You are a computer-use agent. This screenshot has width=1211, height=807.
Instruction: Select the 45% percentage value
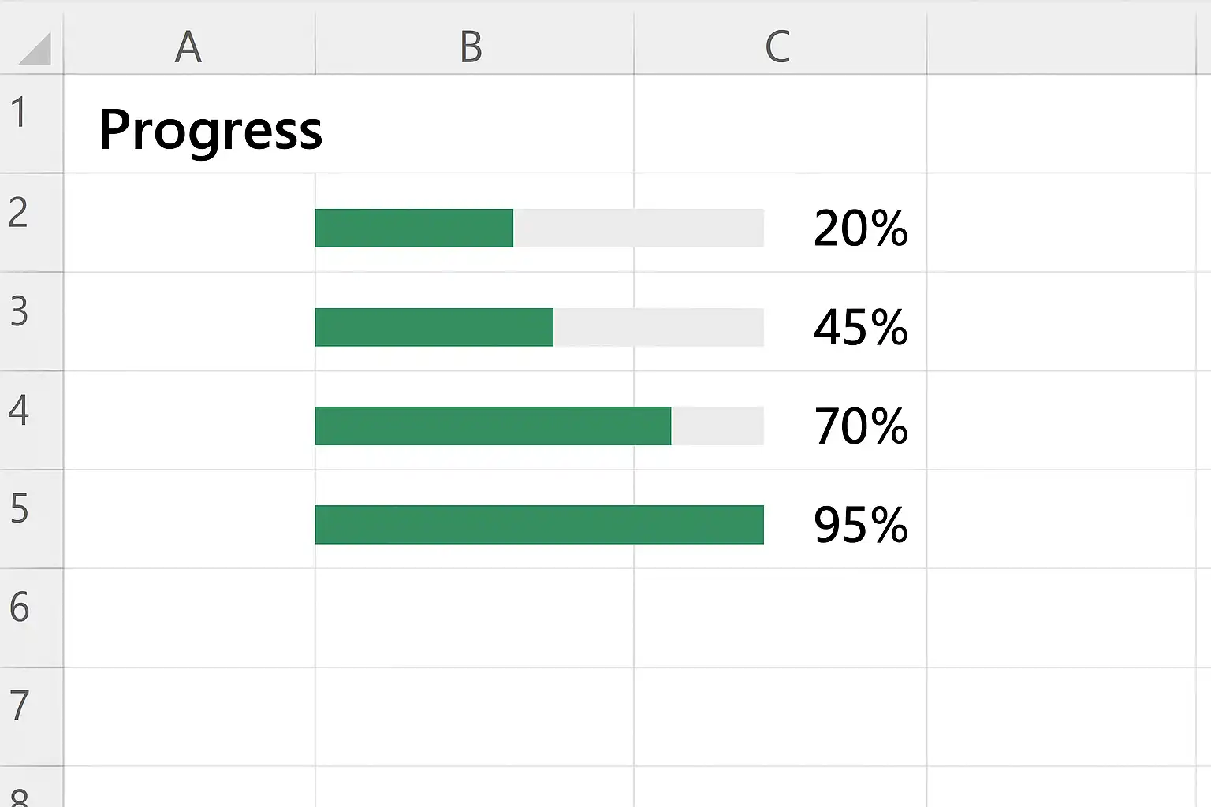point(860,327)
